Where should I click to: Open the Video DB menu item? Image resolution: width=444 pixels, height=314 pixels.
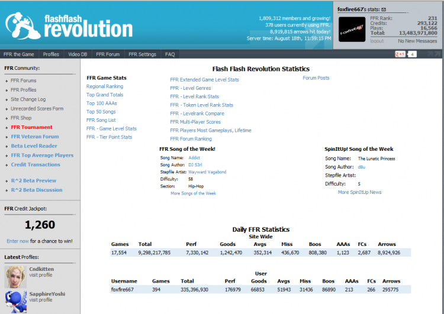78,54
